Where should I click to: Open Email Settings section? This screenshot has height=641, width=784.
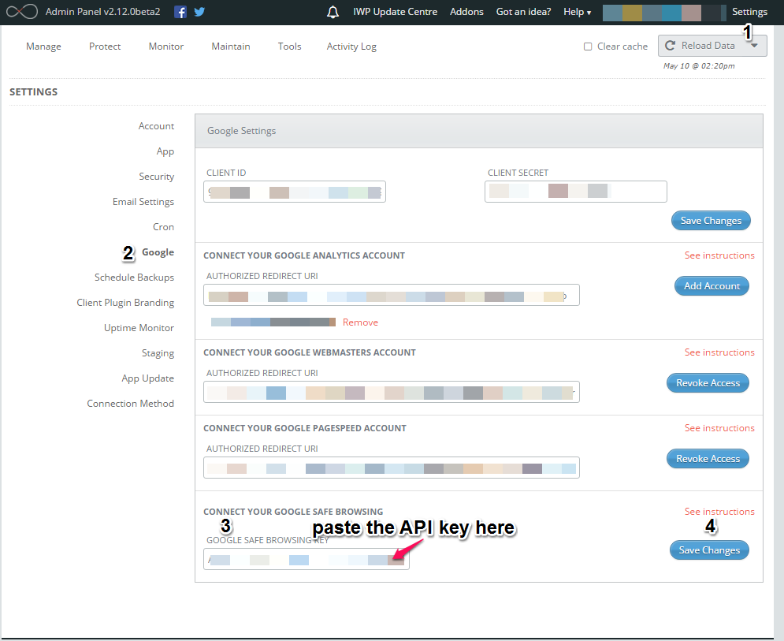(x=143, y=202)
